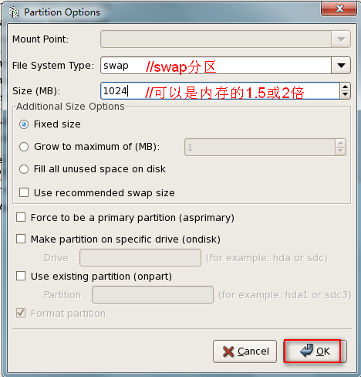Click the Mount Point label

(x=41, y=39)
